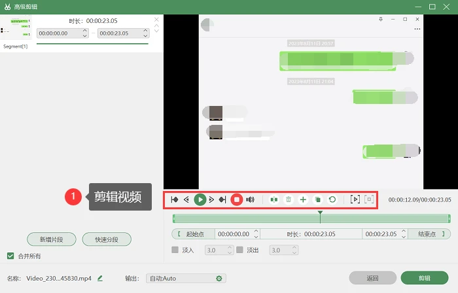Play the selected segment bracket icon

coord(355,199)
